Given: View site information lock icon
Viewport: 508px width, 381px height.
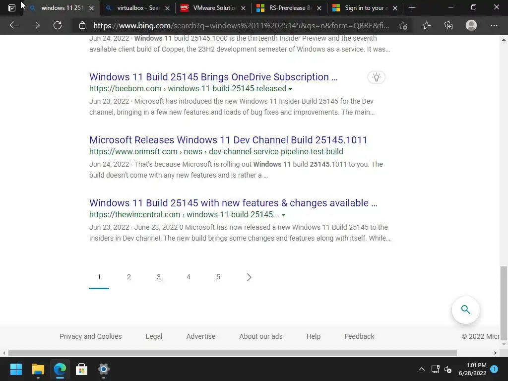Looking at the screenshot, I should click(x=82, y=25).
